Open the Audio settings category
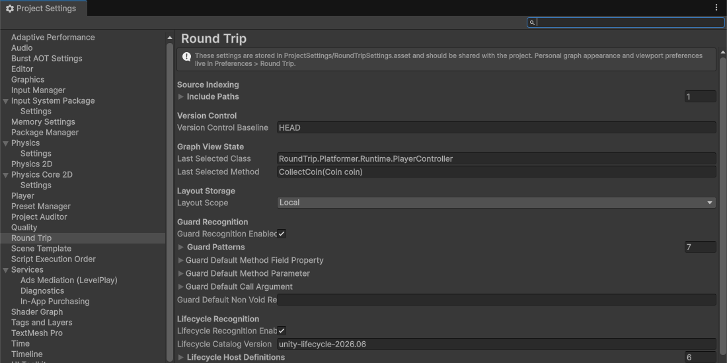 click(22, 48)
